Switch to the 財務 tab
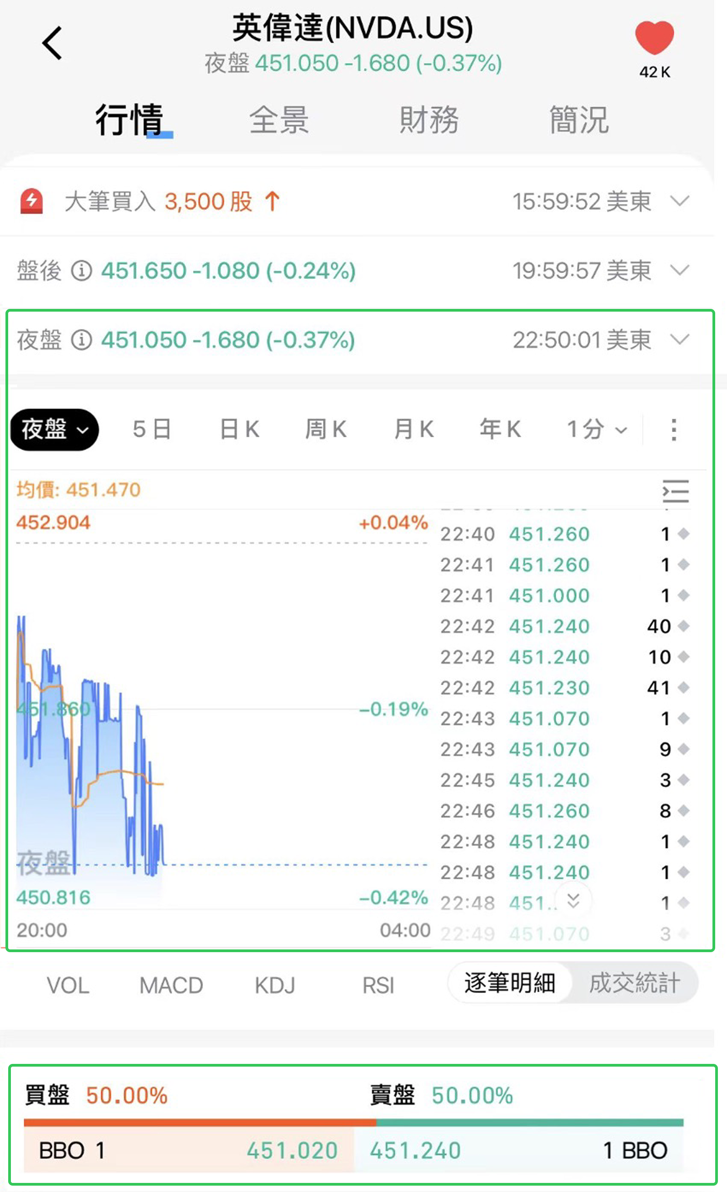 pyautogui.click(x=429, y=120)
